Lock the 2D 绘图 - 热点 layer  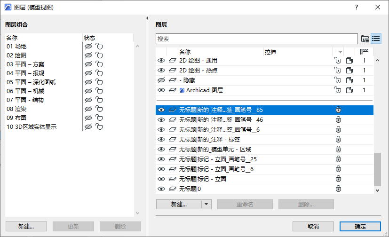tap(337, 71)
